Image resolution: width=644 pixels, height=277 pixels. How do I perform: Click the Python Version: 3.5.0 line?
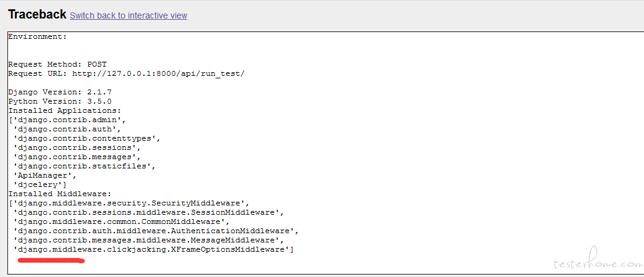tap(59, 101)
